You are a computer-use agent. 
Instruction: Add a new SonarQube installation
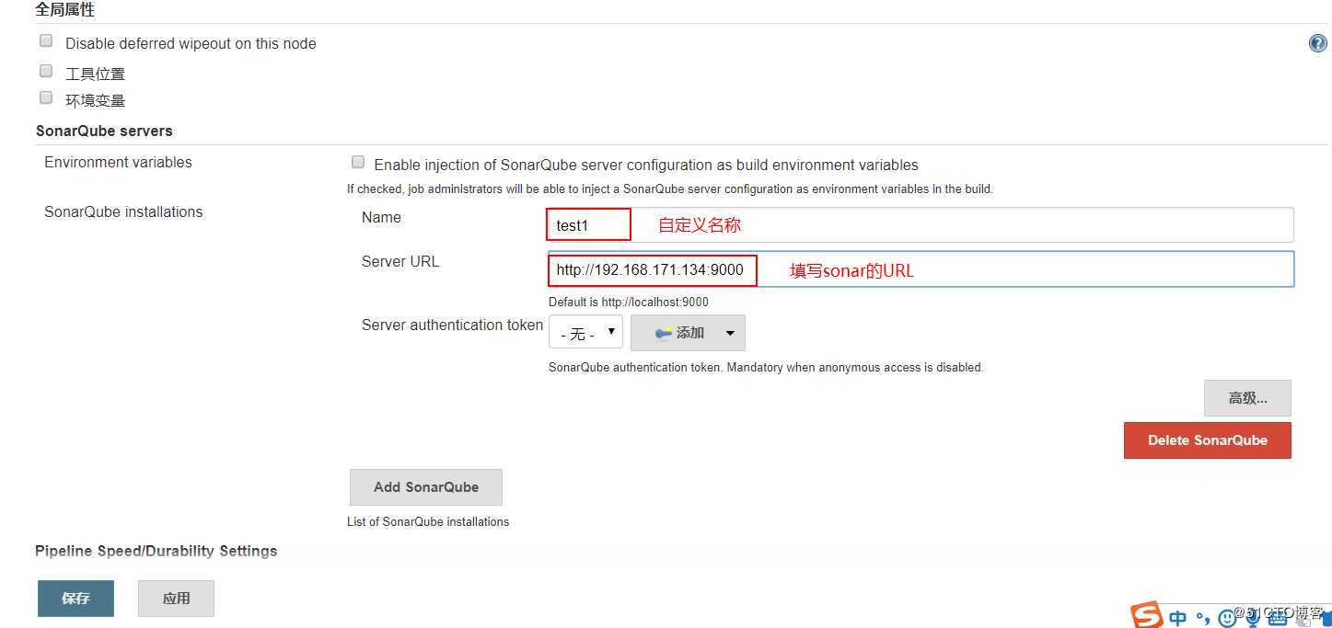click(426, 487)
